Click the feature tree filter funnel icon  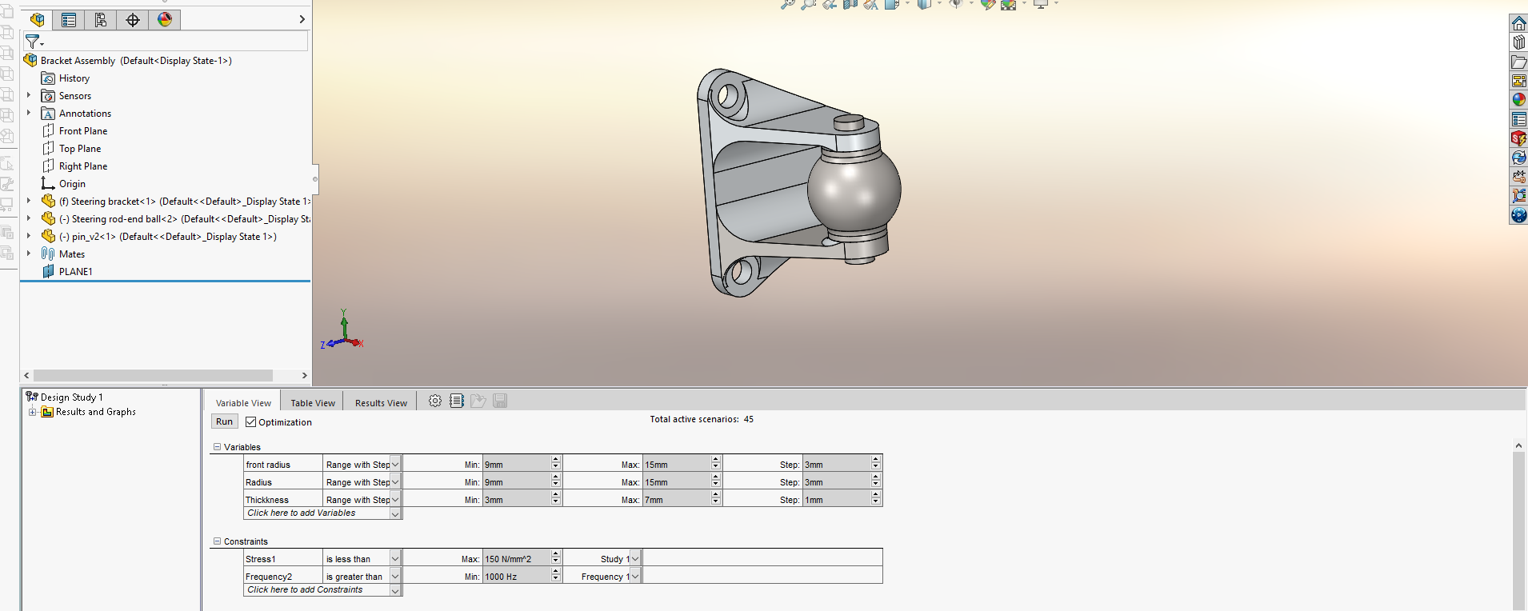[33, 42]
